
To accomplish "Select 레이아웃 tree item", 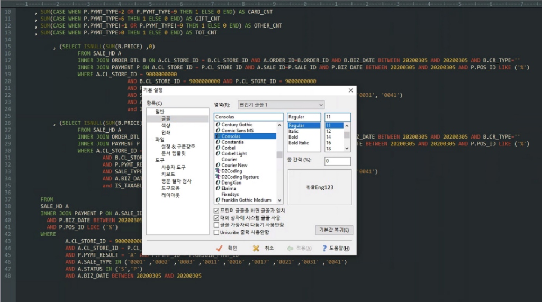I will pos(171,195).
